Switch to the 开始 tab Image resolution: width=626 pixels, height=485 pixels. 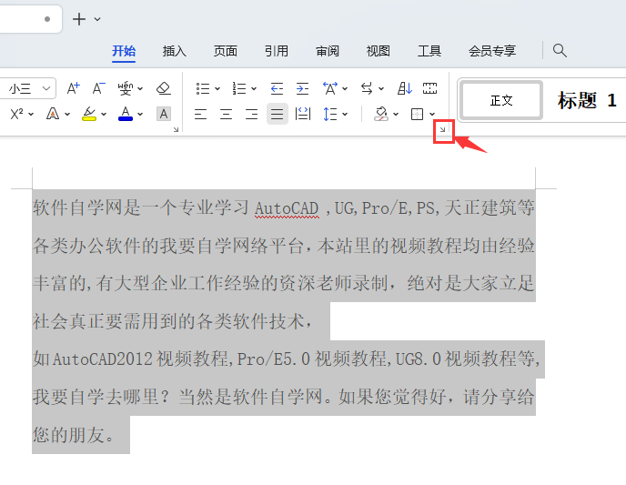click(124, 51)
